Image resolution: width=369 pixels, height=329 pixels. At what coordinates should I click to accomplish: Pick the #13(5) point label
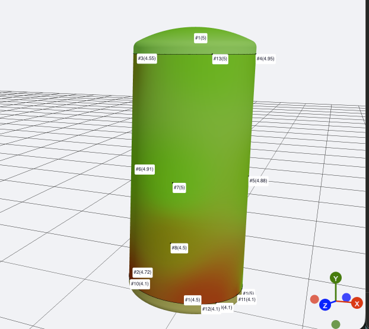tap(220, 59)
